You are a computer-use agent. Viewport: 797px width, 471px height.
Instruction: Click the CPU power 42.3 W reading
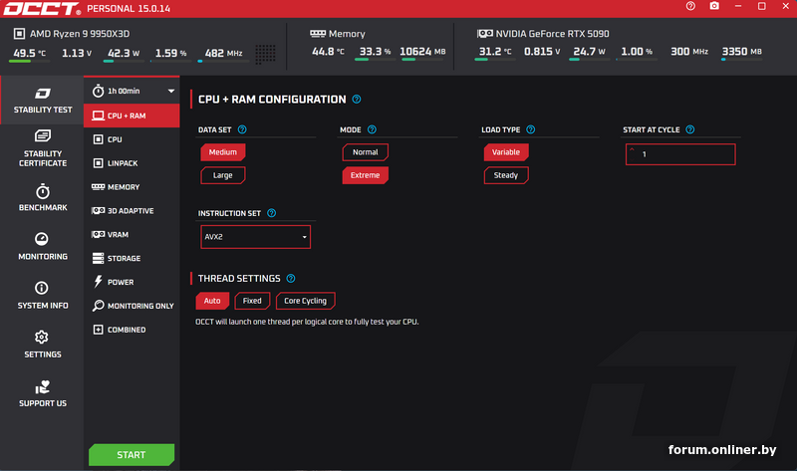click(x=123, y=53)
